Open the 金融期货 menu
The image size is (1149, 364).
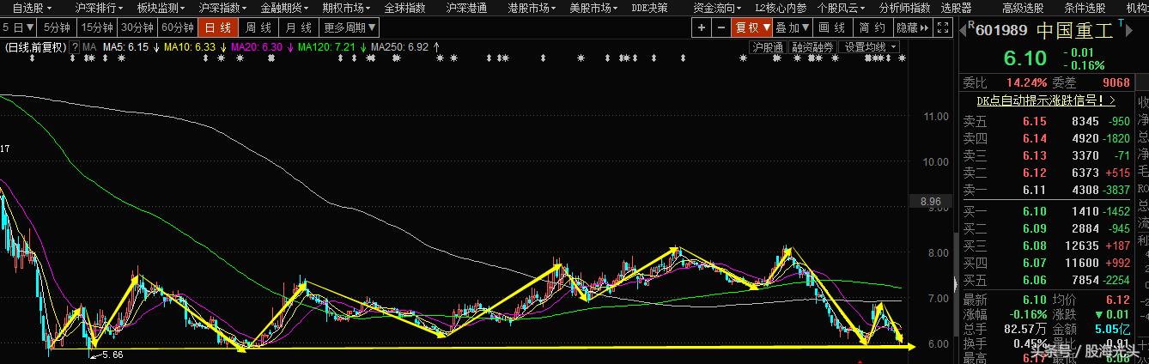point(284,8)
